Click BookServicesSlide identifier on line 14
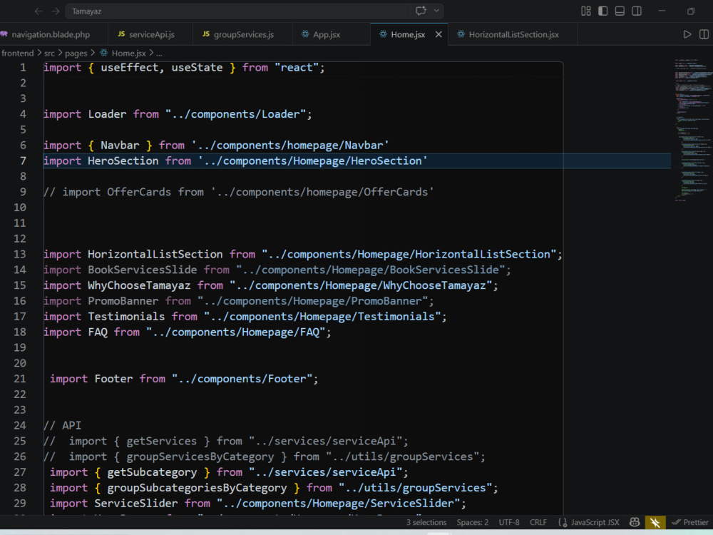The width and height of the screenshot is (713, 535). (x=142, y=270)
